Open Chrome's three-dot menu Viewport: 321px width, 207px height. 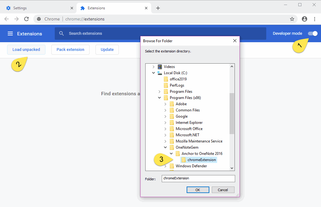pos(314,19)
